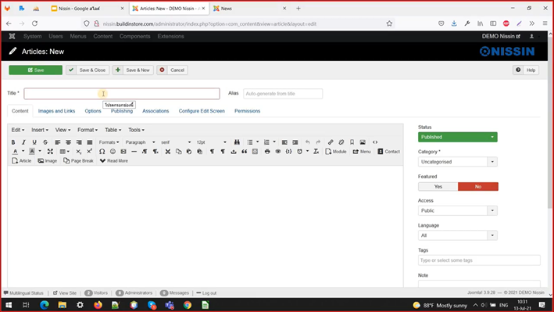
Task: Redo editor action
Action: 318,142
